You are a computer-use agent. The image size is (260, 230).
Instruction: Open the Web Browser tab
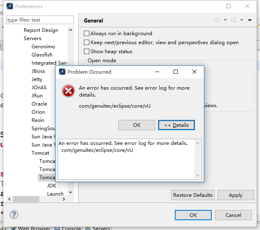coord(31,228)
